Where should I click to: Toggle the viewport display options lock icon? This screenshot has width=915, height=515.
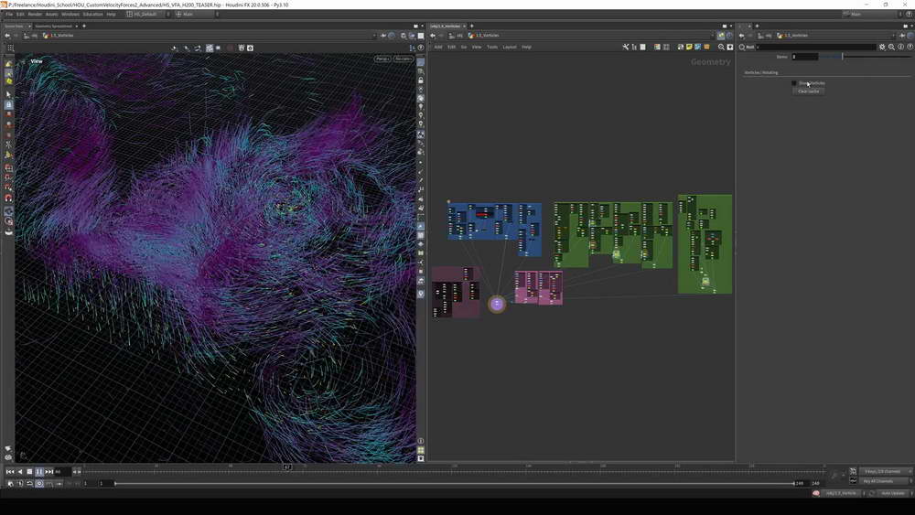tap(421, 80)
